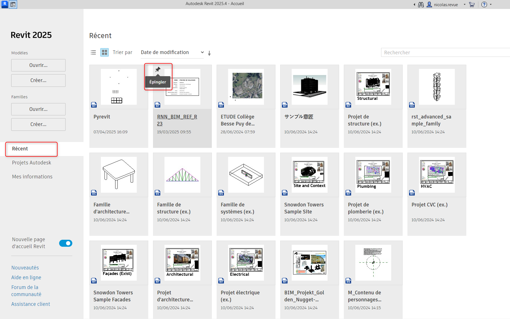Screen dimensions: 510x319
Task: Go to Projets Autodesk section
Action: [31, 163]
